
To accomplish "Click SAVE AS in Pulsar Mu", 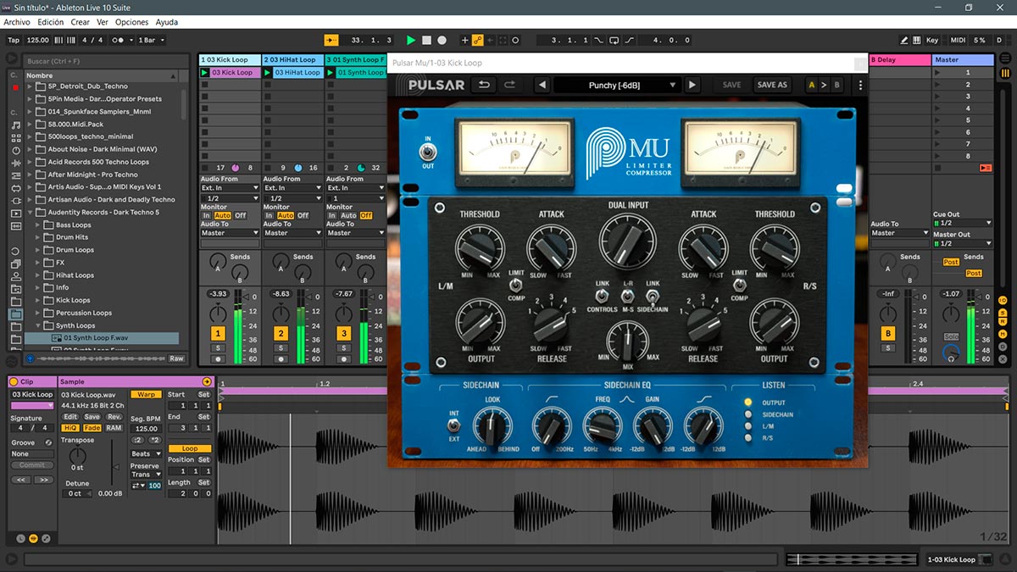I will (x=772, y=85).
